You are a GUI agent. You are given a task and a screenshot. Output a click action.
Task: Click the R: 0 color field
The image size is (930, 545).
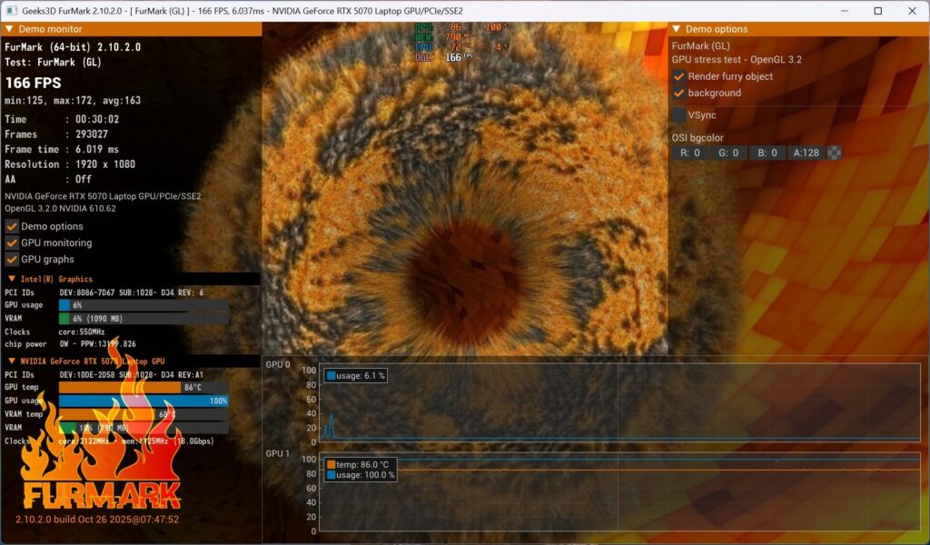[x=690, y=153]
